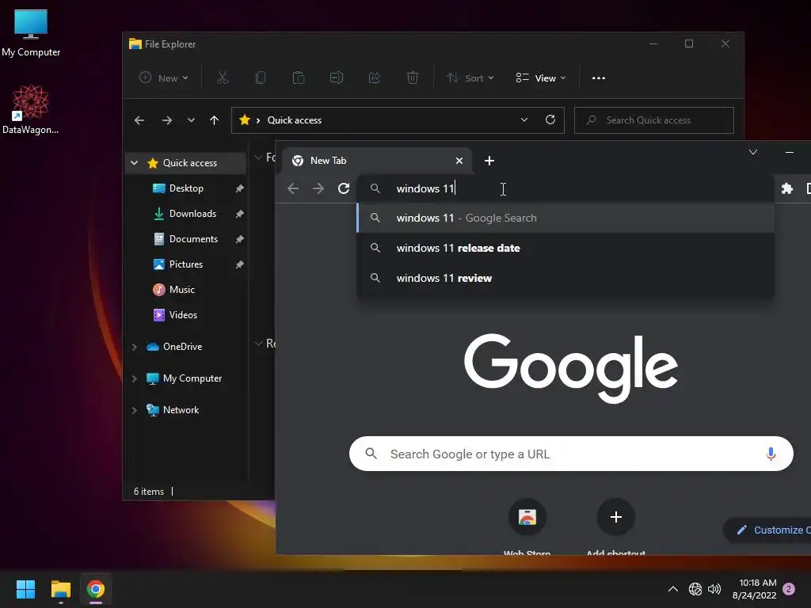Click the Quick access breadcrumb in address bar
The image size is (811, 608).
(x=295, y=120)
